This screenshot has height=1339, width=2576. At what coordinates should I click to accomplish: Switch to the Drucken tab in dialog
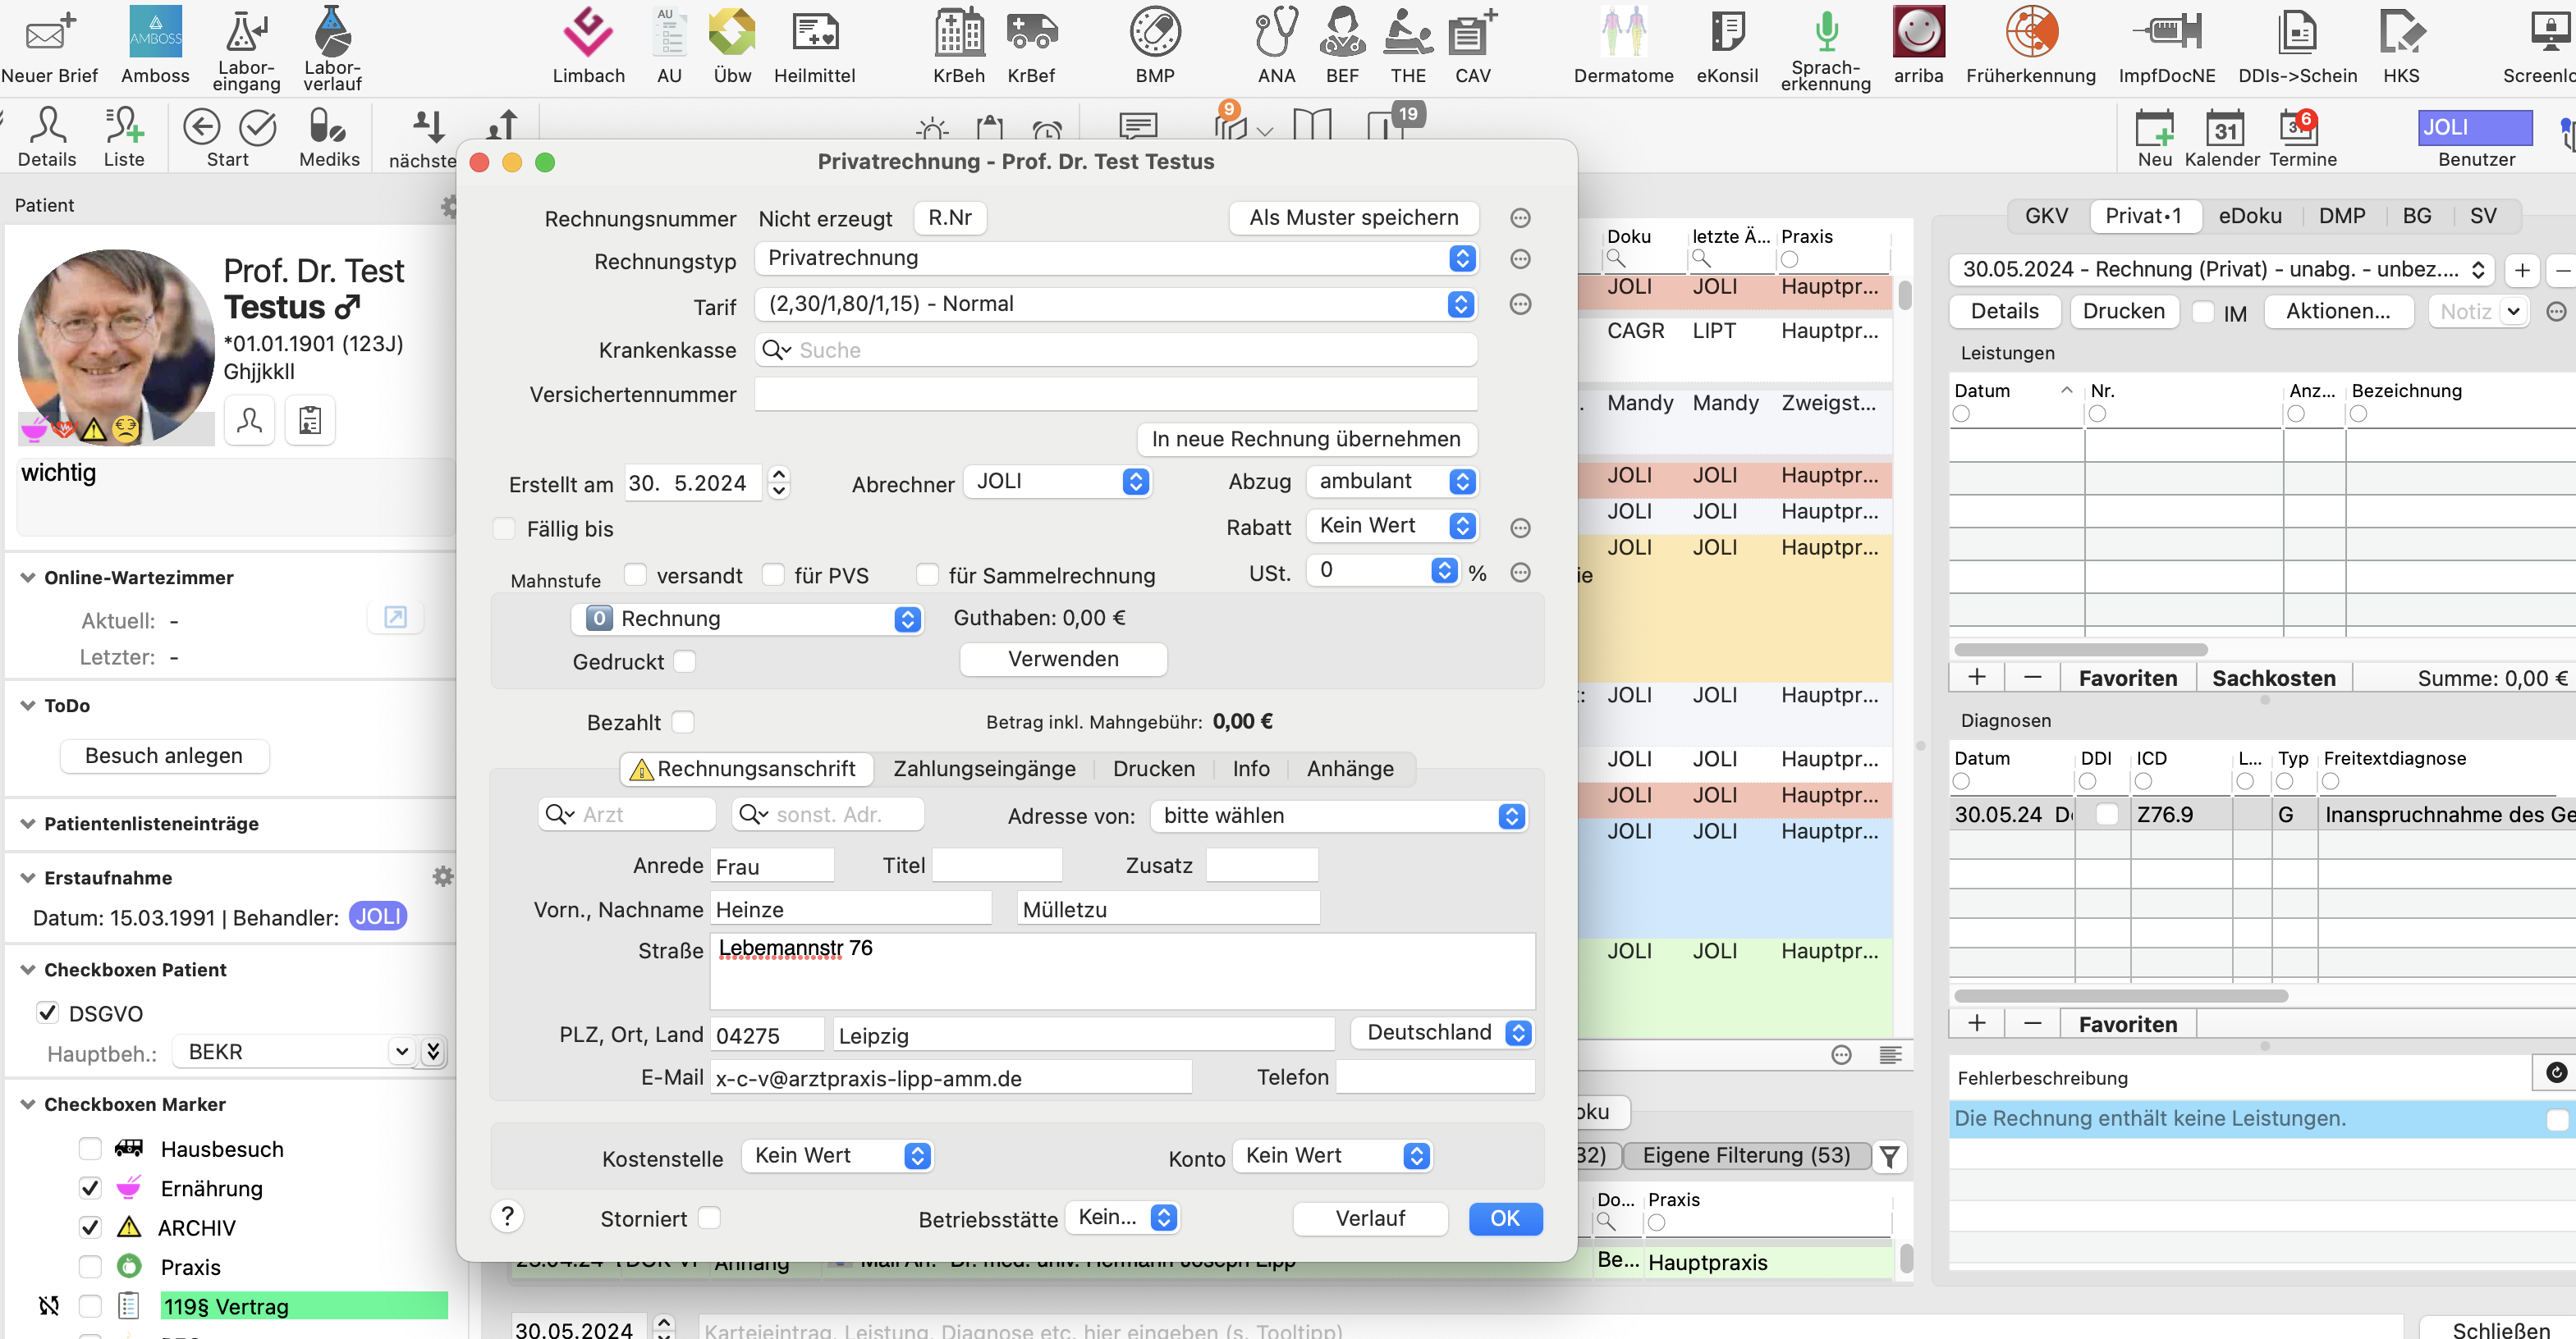tap(1153, 769)
